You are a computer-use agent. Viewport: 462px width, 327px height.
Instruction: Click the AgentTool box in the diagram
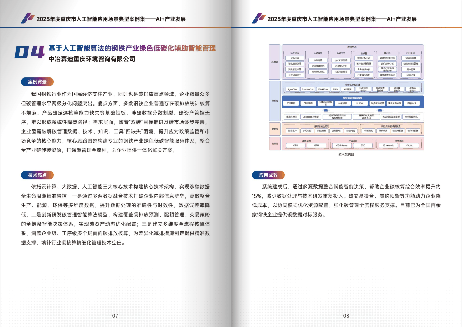(292, 89)
